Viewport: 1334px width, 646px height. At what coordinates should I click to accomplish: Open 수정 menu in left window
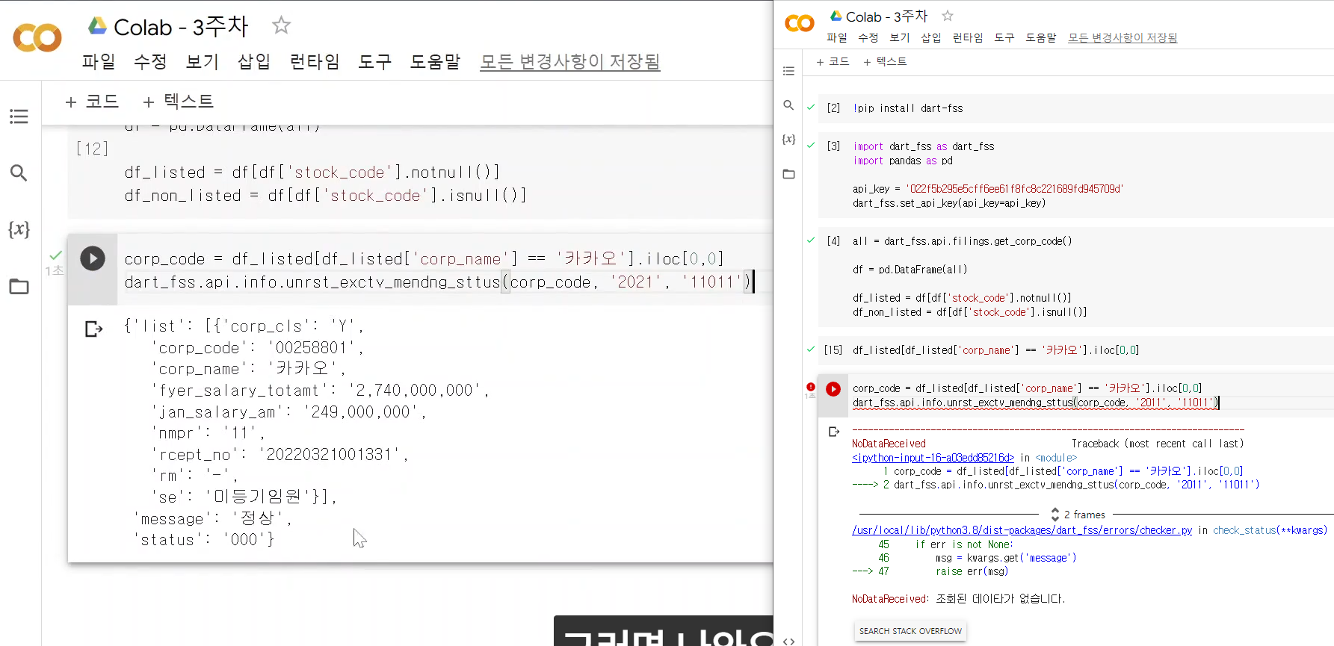tap(150, 61)
